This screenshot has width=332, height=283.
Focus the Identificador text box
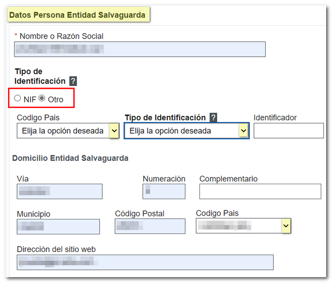[288, 131]
